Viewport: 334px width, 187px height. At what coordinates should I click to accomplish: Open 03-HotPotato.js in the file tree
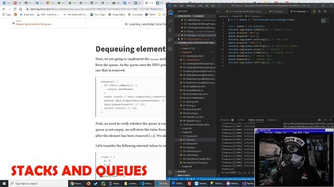[x=191, y=155]
